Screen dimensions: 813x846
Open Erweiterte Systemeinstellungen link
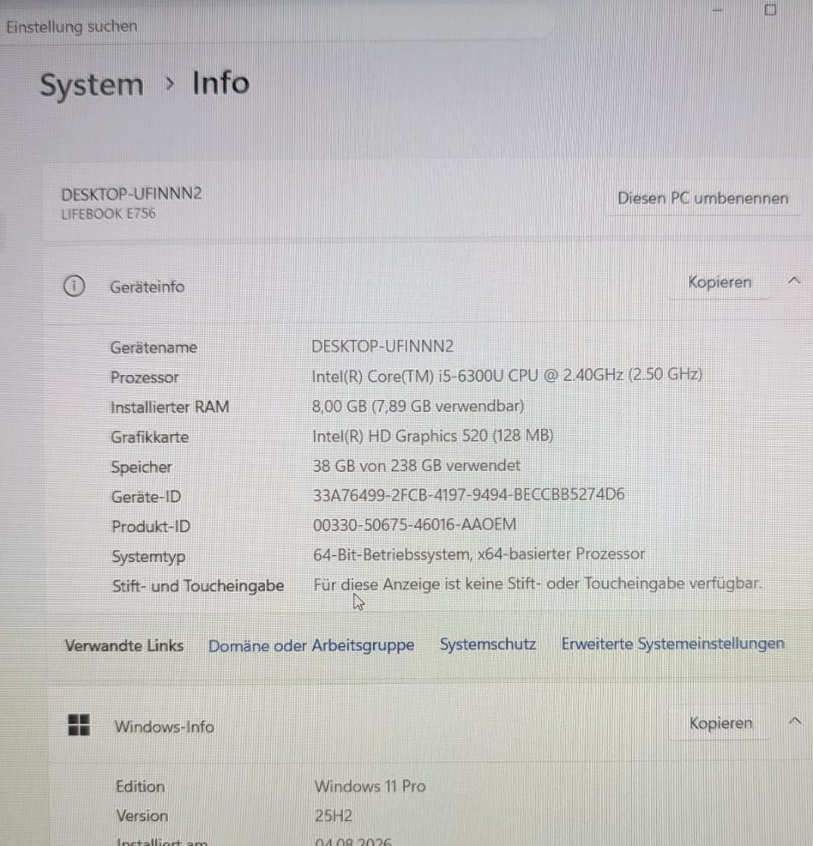tap(673, 644)
